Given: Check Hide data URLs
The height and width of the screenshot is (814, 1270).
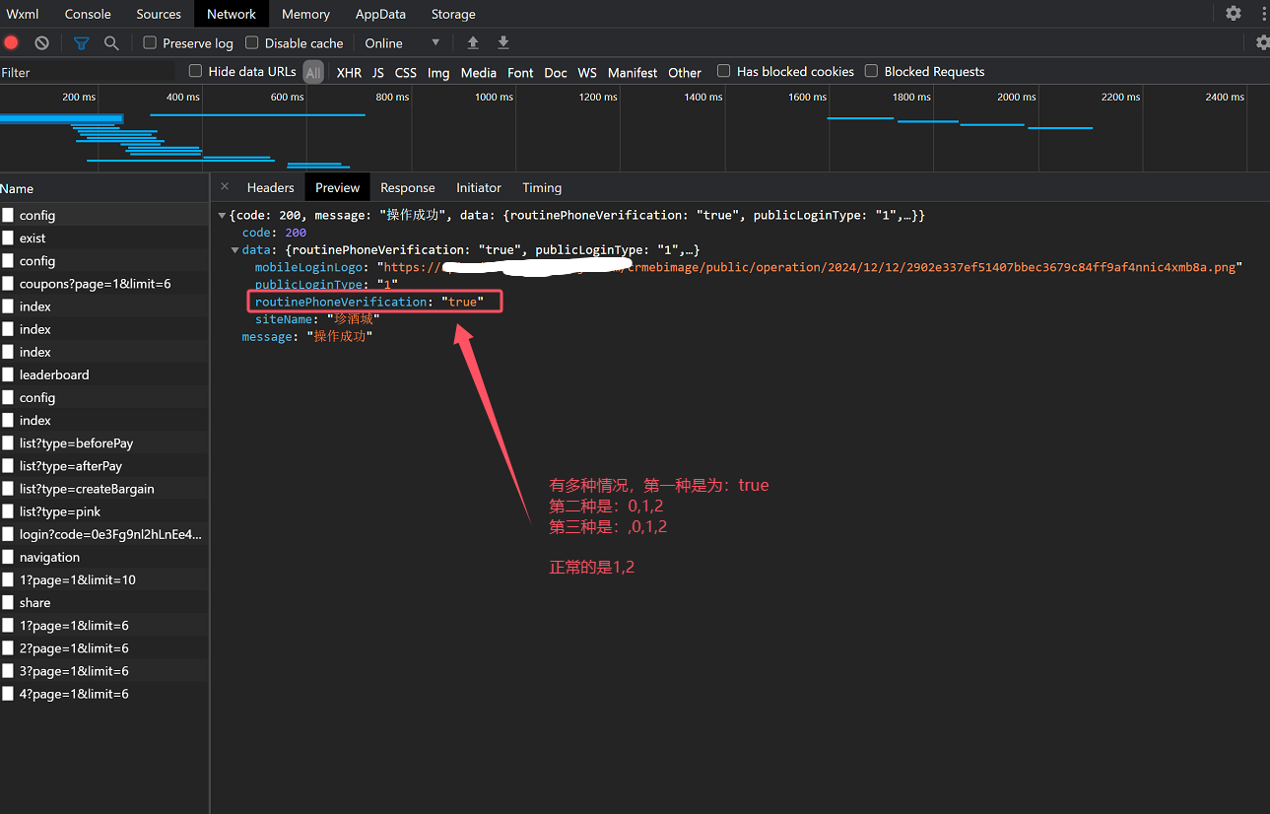Looking at the screenshot, I should pos(195,71).
